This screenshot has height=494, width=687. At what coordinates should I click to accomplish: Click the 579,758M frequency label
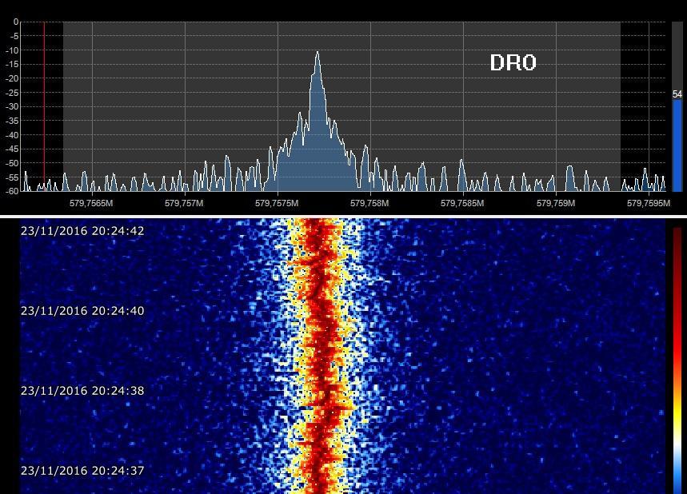(369, 204)
